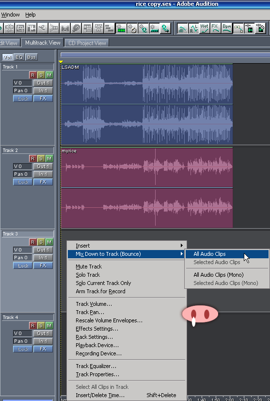Viewport: 270px width, 401px height.
Task: Click the L/R pan envelopes toolbar icon
Action: 193,28
